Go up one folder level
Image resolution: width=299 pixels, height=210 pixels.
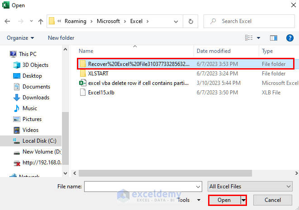point(40,21)
